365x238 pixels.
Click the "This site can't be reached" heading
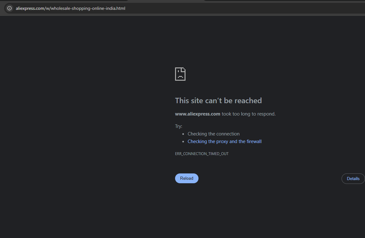pos(218,101)
